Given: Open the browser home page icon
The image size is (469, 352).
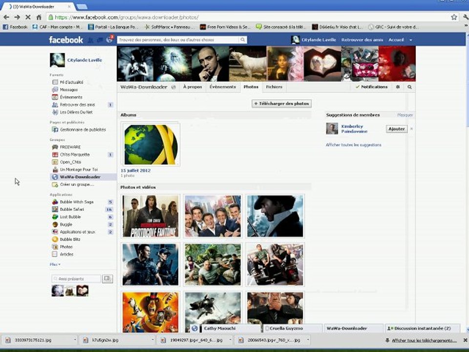Looking at the screenshot, I should click(x=39, y=18).
